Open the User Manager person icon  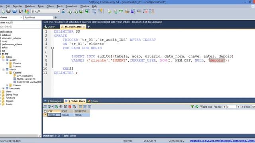[x=63, y=11]
